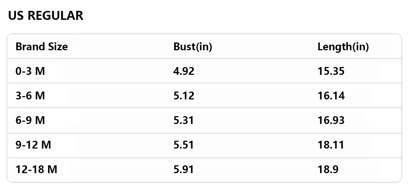409x191 pixels.
Task: Click the Length(in) column header
Action: (343, 47)
